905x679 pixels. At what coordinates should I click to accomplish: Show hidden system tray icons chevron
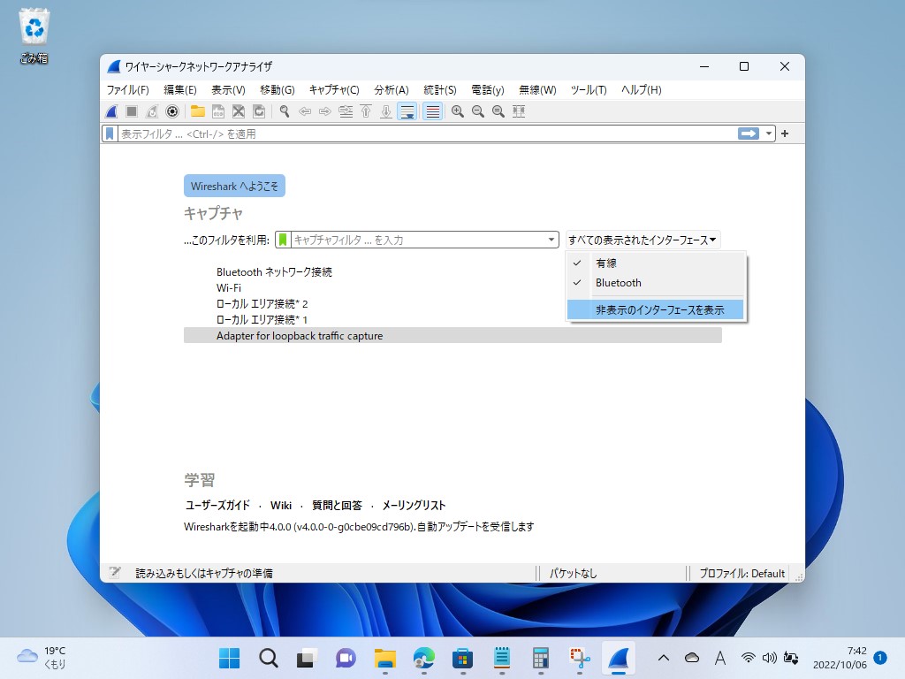click(664, 658)
